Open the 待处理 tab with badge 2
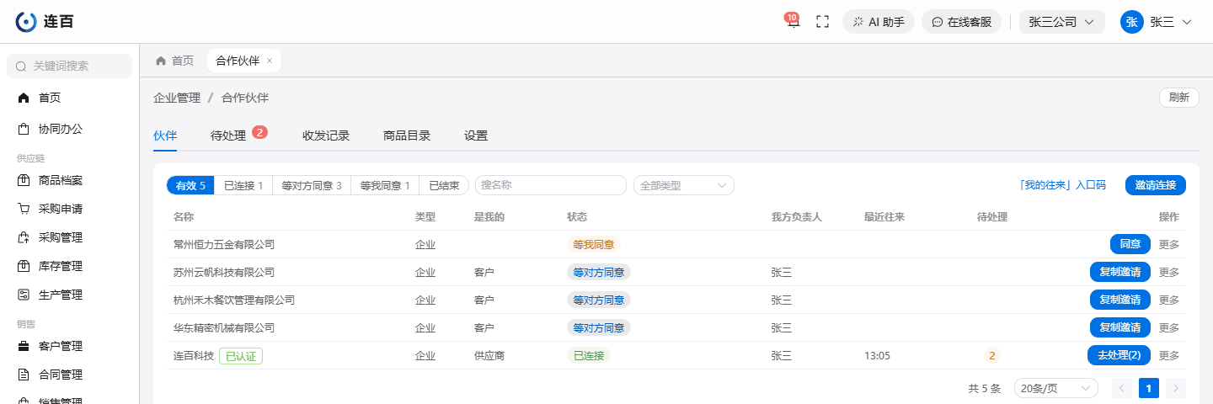This screenshot has width=1213, height=404. tap(238, 135)
